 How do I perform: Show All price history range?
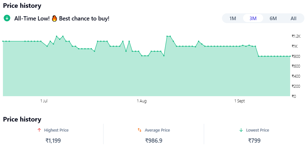click(293, 18)
